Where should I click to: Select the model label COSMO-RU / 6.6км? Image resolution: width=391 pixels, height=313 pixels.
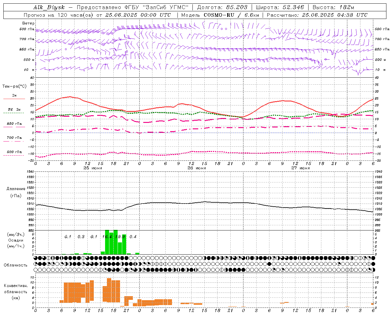pos(231,15)
